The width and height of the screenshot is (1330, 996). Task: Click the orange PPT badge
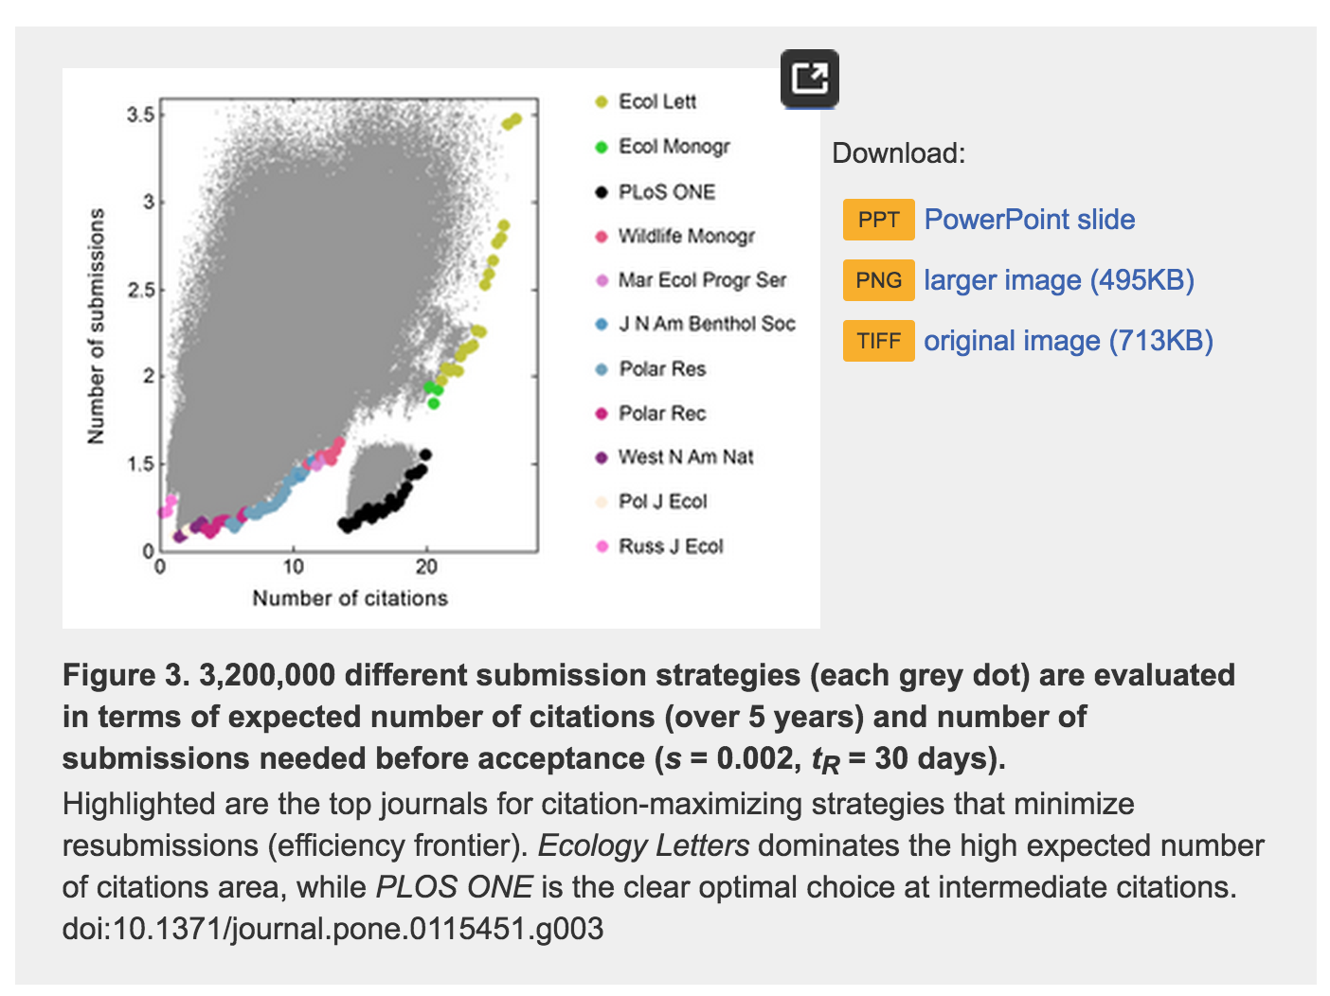click(x=878, y=220)
